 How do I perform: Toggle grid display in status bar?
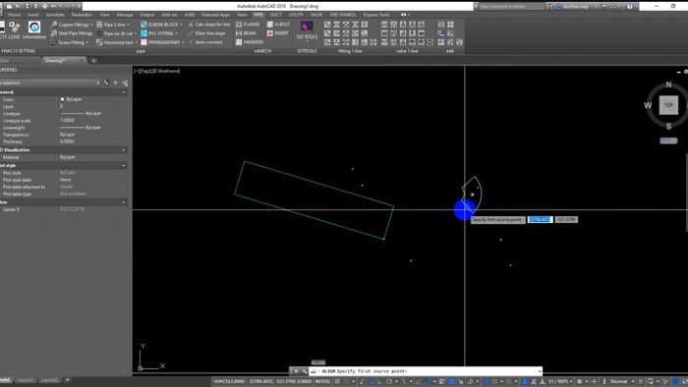(337, 381)
